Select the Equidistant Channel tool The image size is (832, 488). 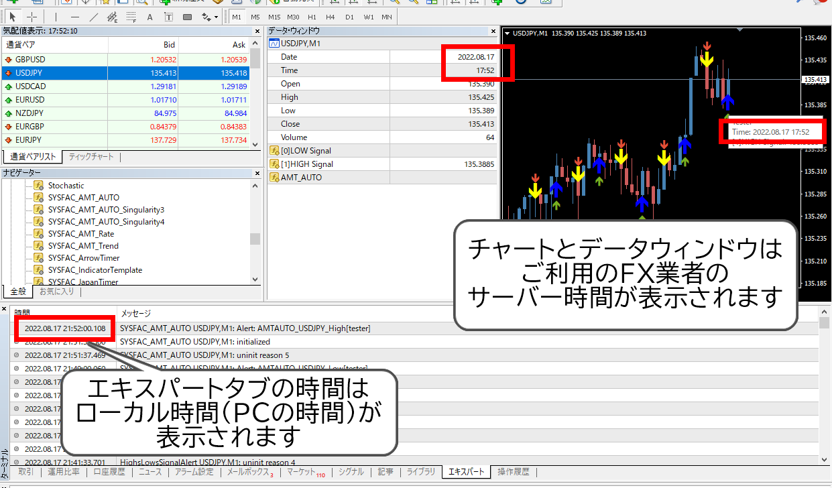click(x=113, y=17)
